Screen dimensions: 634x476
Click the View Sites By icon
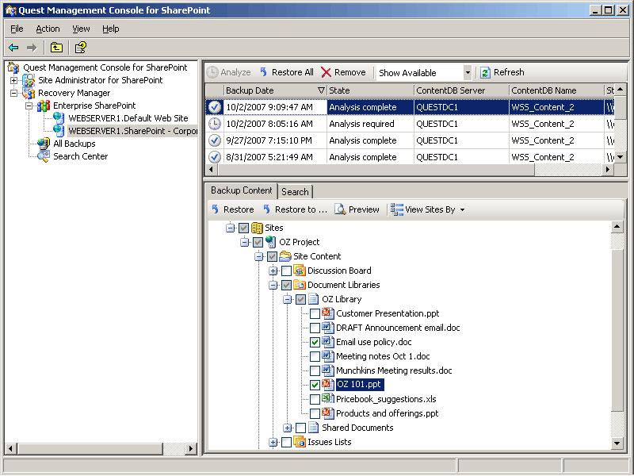(397, 209)
